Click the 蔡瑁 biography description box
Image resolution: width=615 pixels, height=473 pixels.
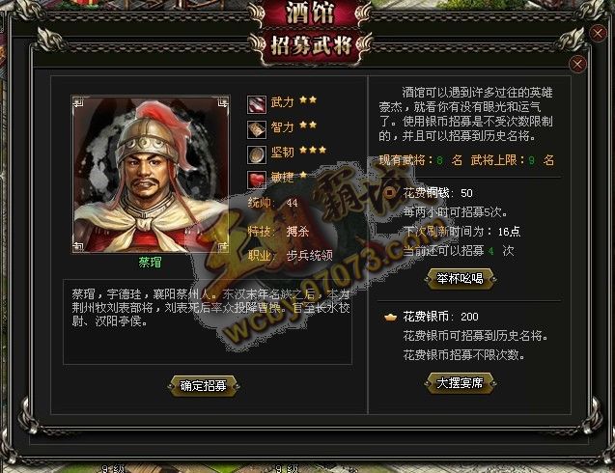[x=208, y=321]
